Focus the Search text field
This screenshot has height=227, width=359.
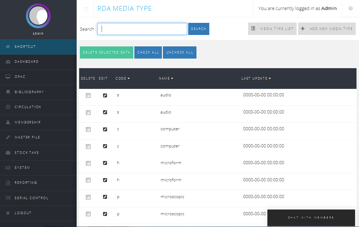tap(142, 29)
